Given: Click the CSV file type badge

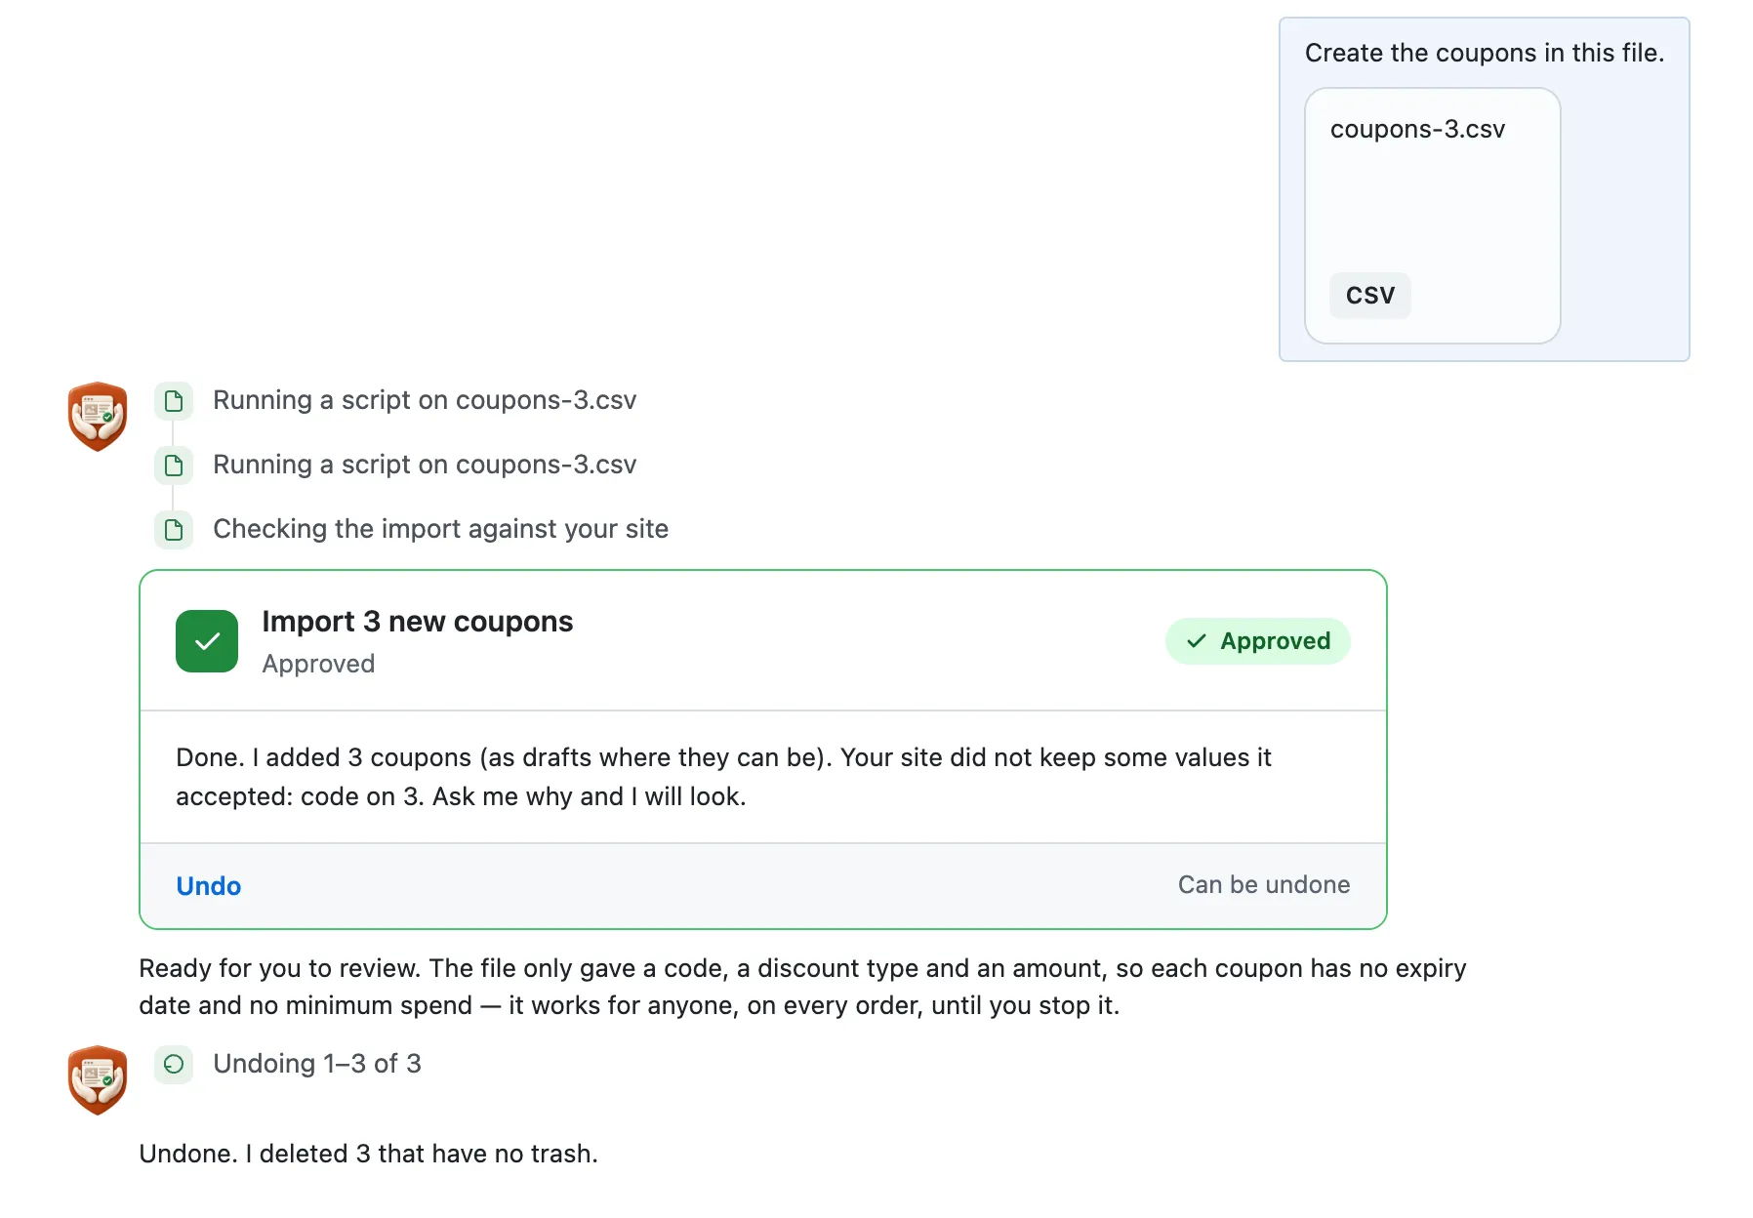Looking at the screenshot, I should [x=1369, y=295].
